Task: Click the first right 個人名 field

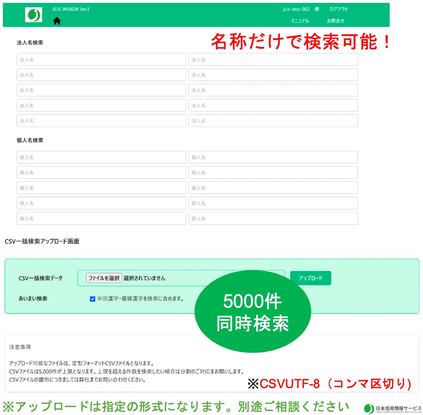Action: click(x=273, y=157)
